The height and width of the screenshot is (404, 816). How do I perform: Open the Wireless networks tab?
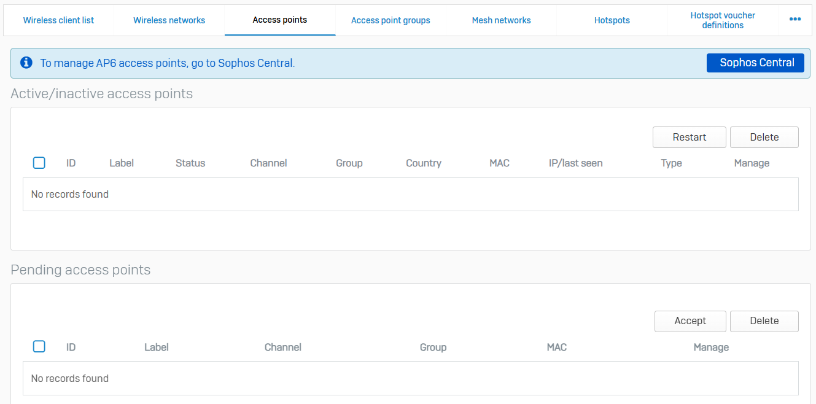[169, 20]
